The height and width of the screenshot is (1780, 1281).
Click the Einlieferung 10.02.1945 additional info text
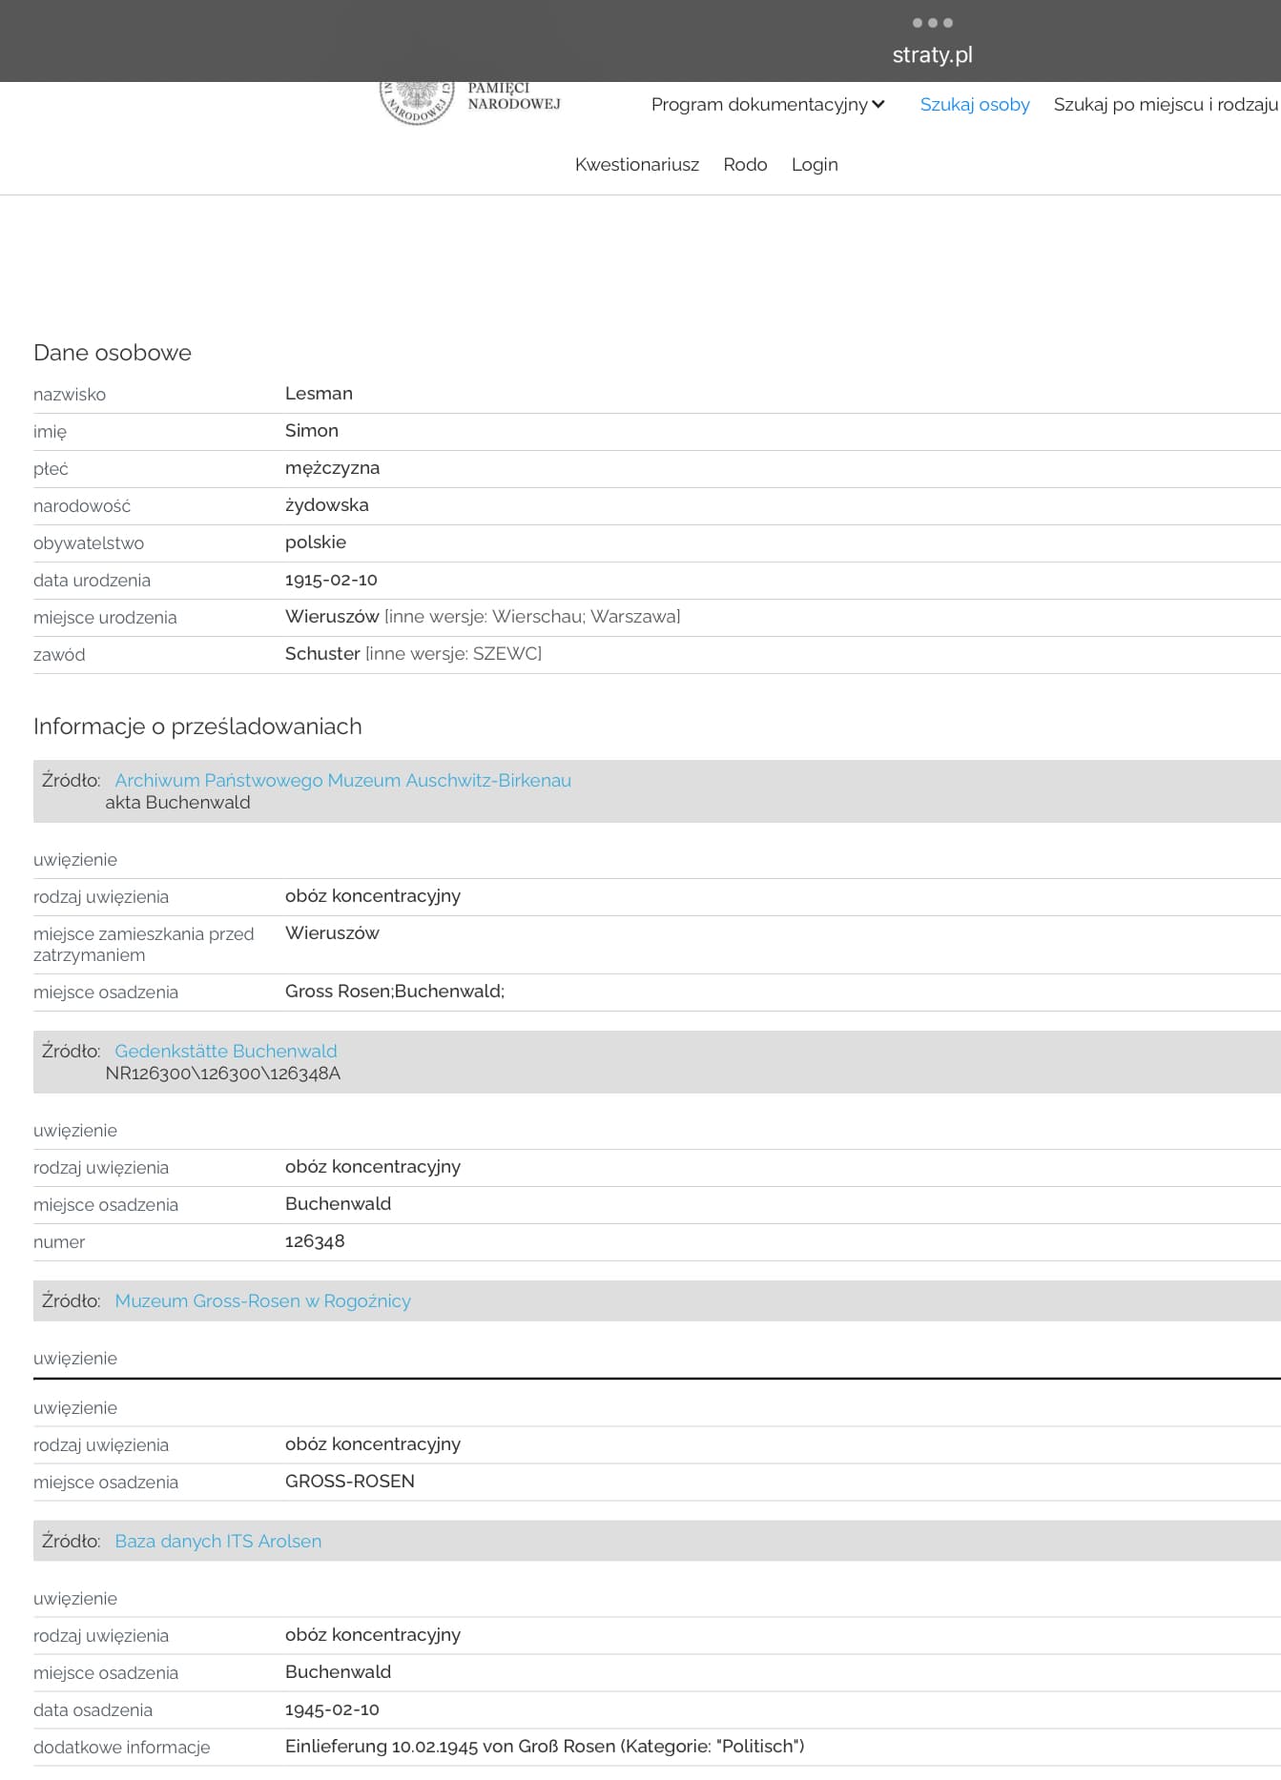coord(545,1747)
